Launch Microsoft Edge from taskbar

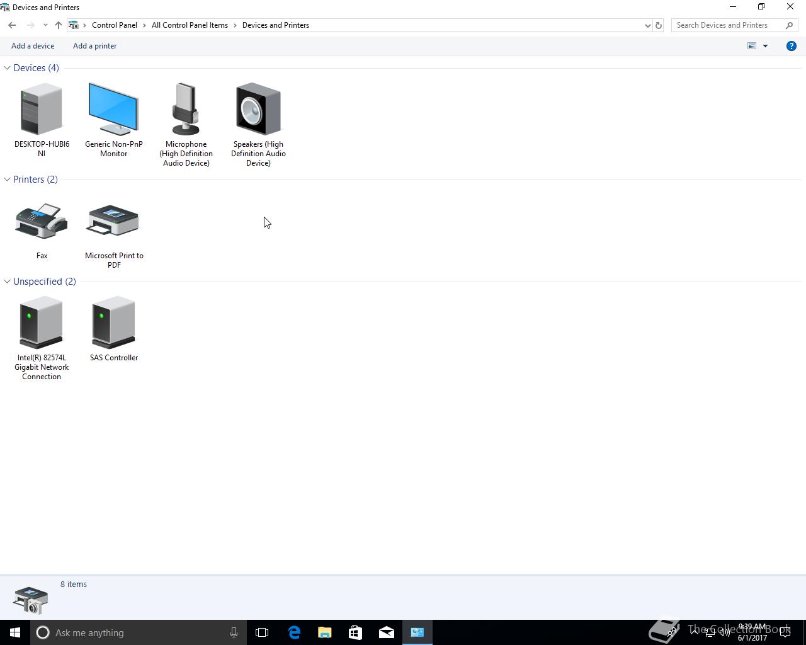click(294, 632)
